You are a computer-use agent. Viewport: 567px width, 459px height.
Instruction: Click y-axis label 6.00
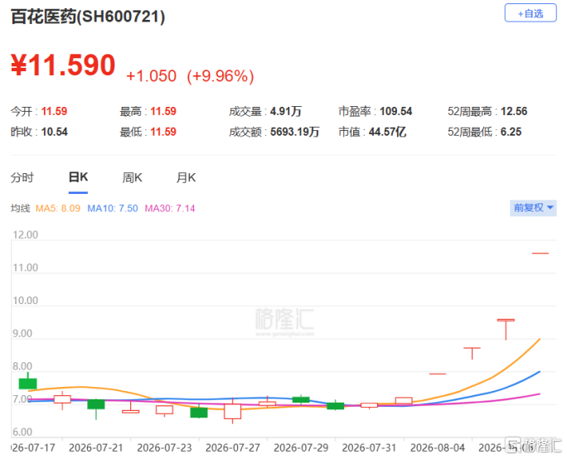point(22,432)
